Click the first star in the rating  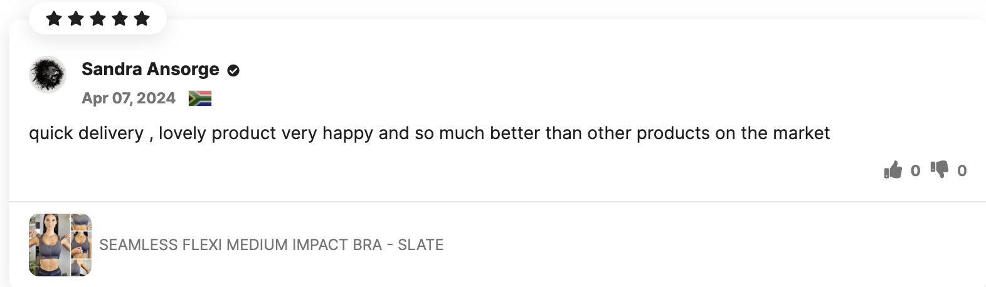pos(54,19)
